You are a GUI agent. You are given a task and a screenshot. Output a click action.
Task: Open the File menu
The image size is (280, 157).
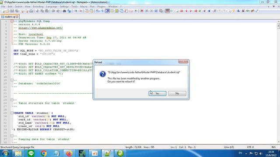point(3,7)
